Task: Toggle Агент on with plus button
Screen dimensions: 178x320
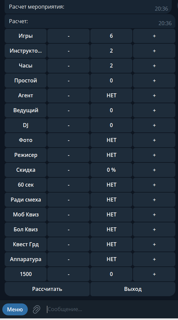Action: pyautogui.click(x=154, y=96)
